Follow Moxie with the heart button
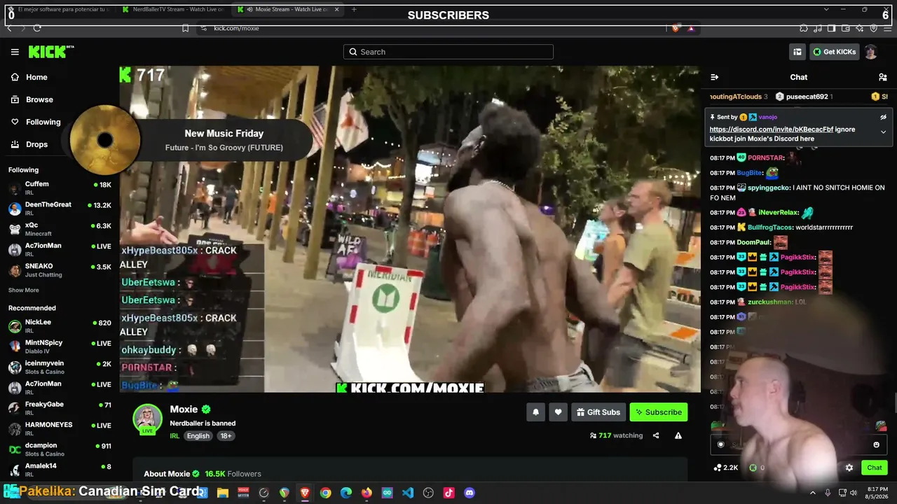 pyautogui.click(x=558, y=412)
